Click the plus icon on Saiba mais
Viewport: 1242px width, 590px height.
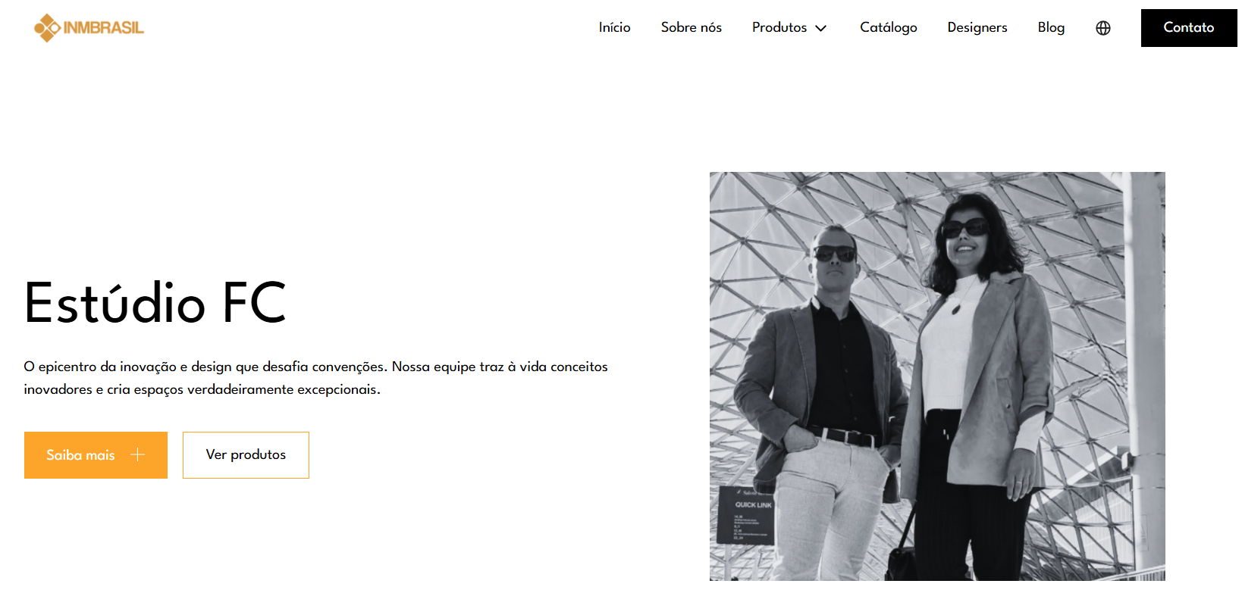(137, 454)
